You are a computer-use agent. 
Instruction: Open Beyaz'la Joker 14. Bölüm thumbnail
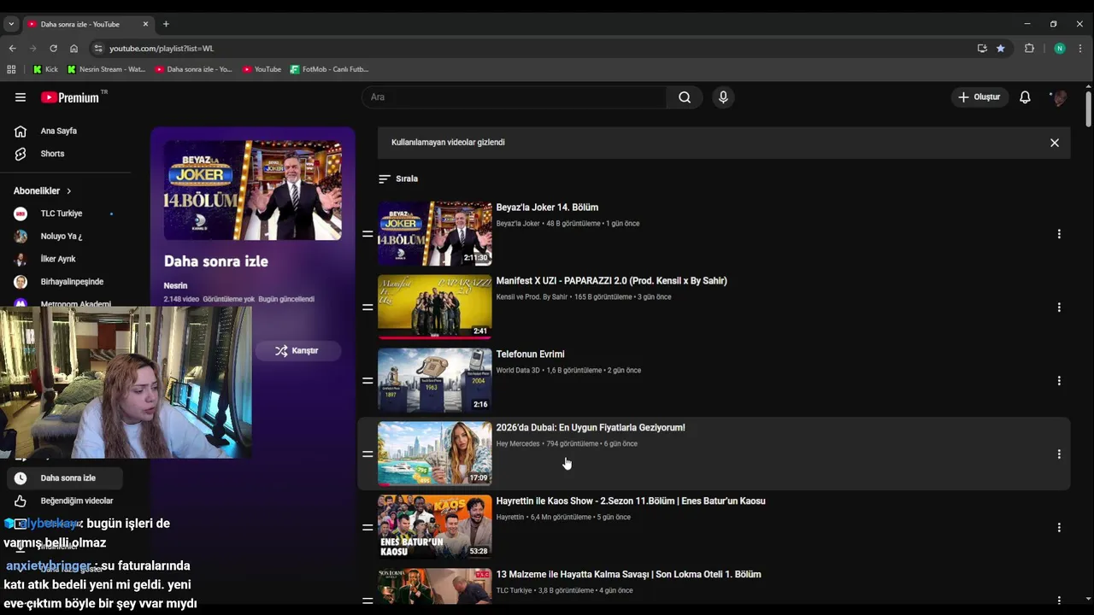[434, 234]
